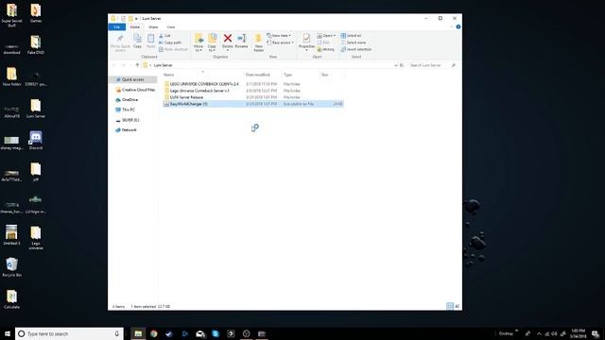Select Lego Universe desktop folder
The image size is (605, 340).
click(x=36, y=238)
